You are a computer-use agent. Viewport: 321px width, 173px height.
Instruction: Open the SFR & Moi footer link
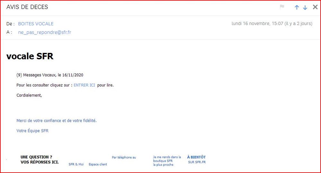(76, 164)
